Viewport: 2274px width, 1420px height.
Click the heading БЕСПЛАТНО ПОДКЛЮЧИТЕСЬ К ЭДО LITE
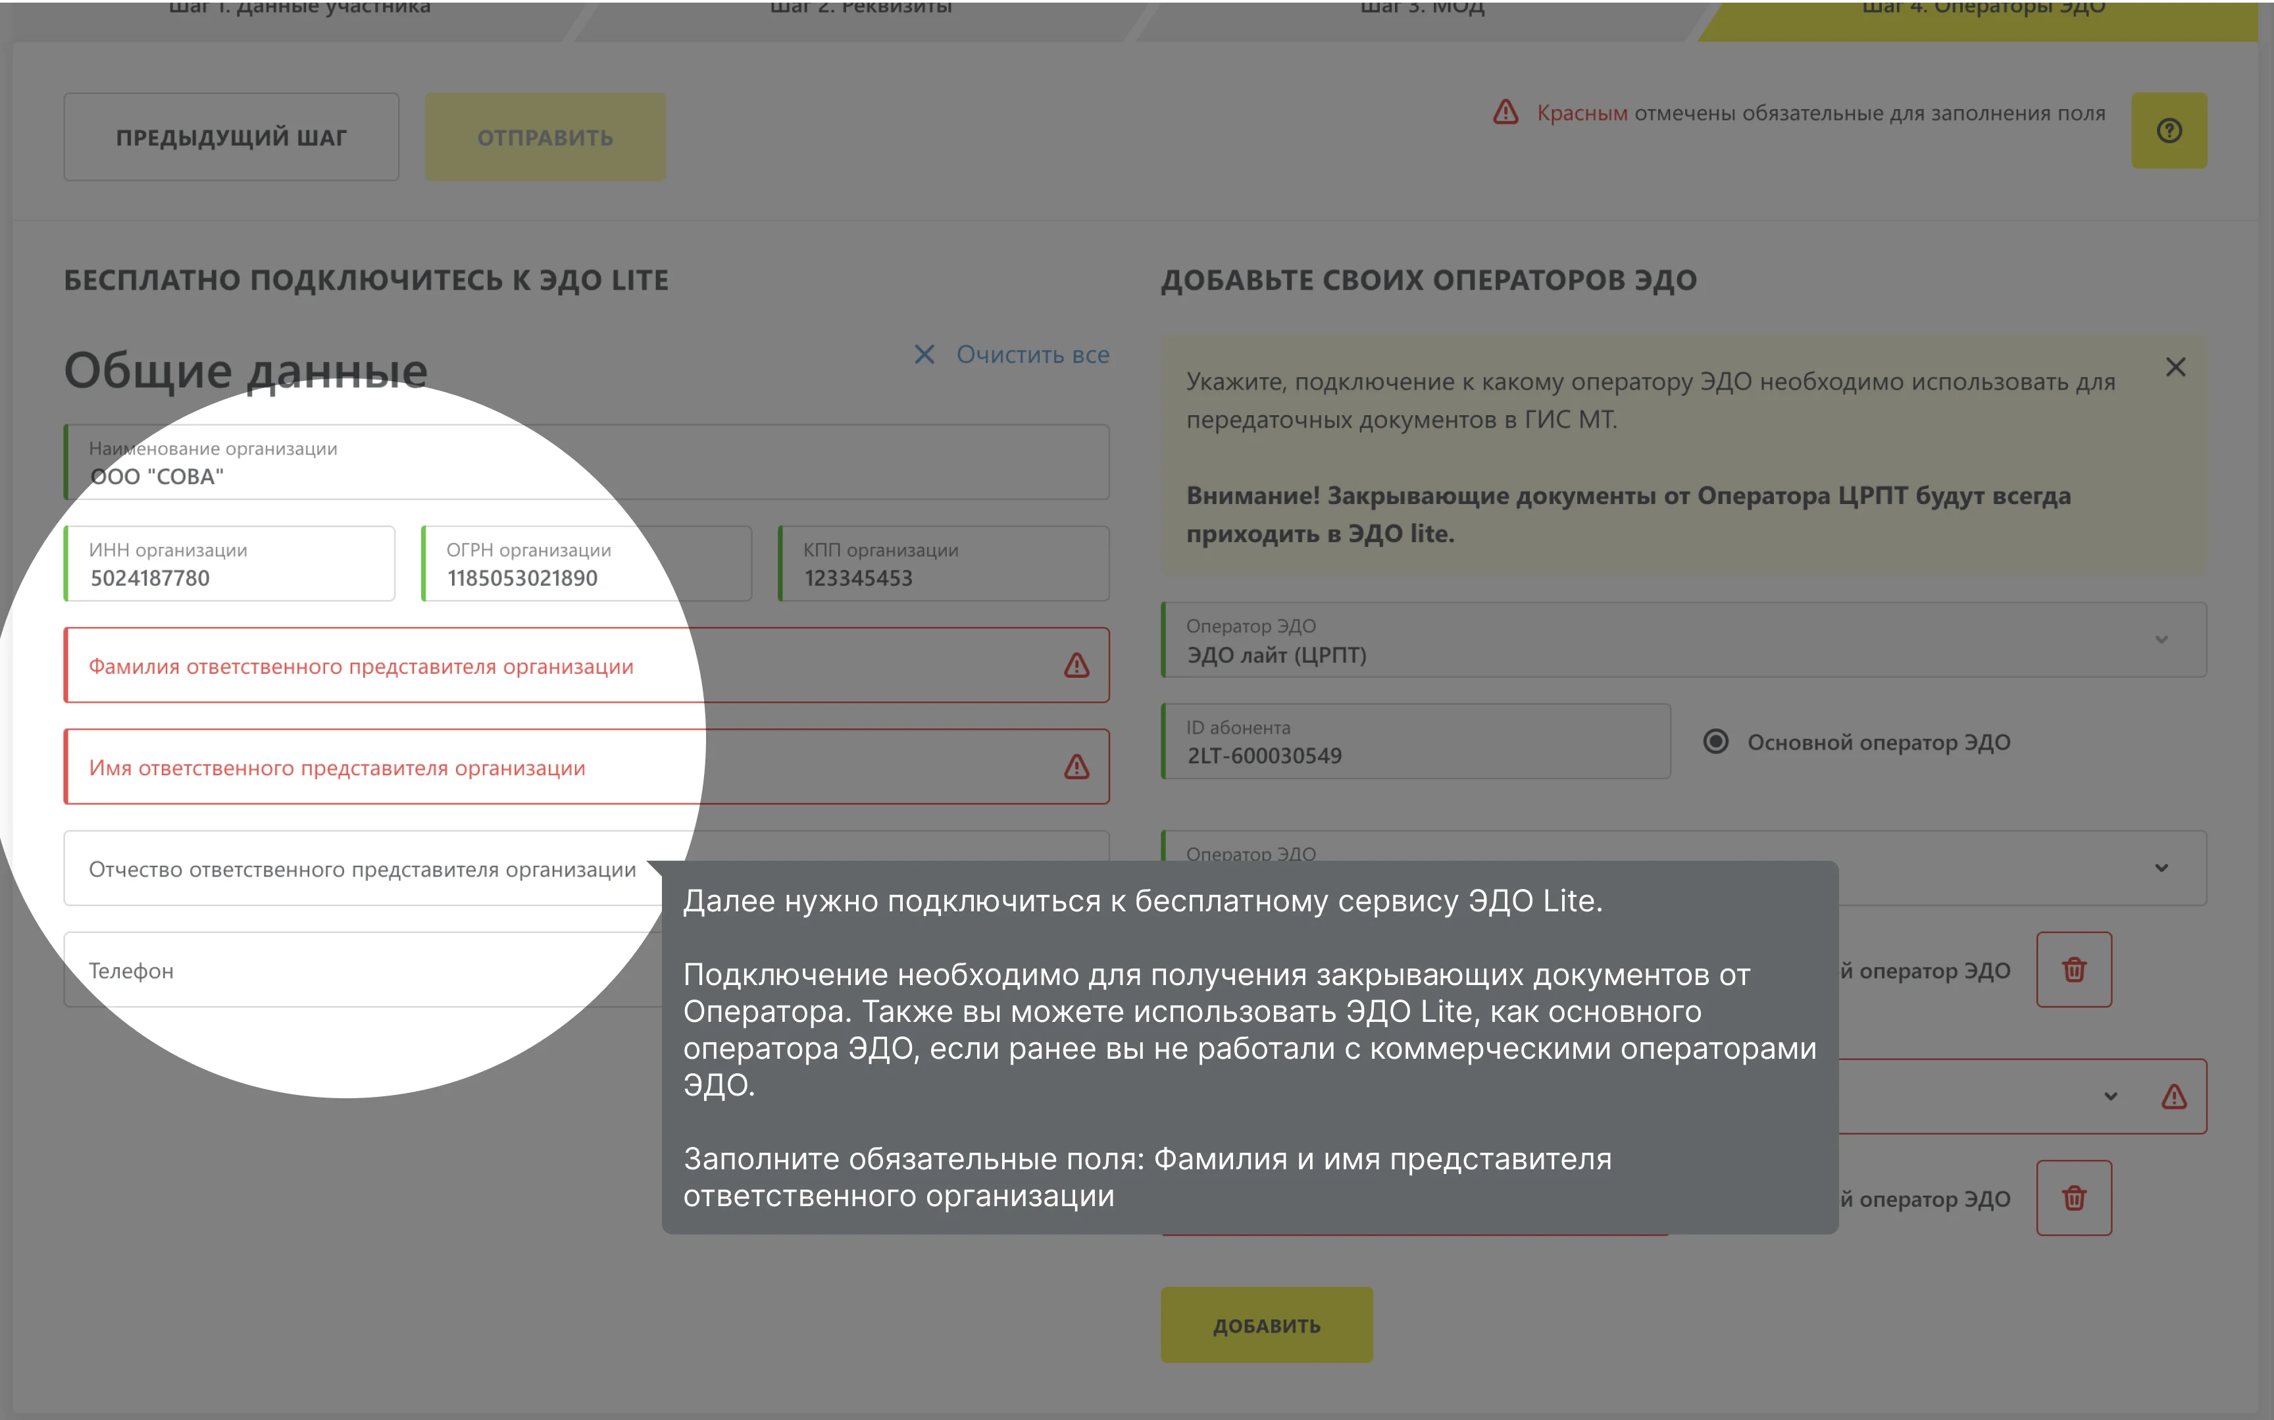[x=366, y=280]
